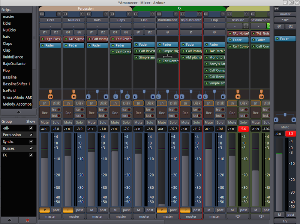Arm Rec on RuidoBlanco strip
Viewport: 300px width, 224px height.
(x=162, y=113)
